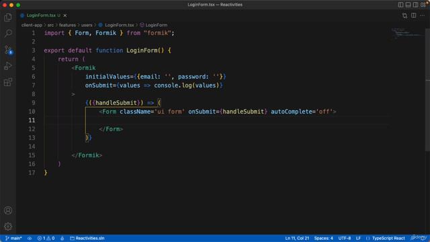
Task: Click the flame icon in status bar
Action: pyautogui.click(x=62, y=238)
